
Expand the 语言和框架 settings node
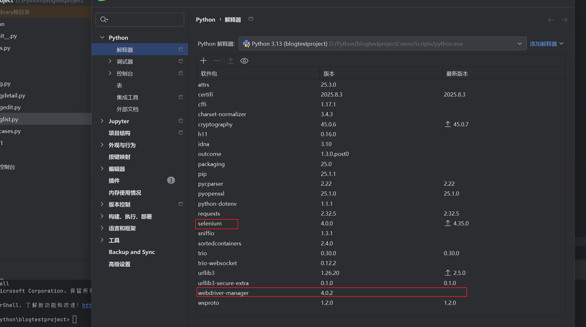[102, 228]
